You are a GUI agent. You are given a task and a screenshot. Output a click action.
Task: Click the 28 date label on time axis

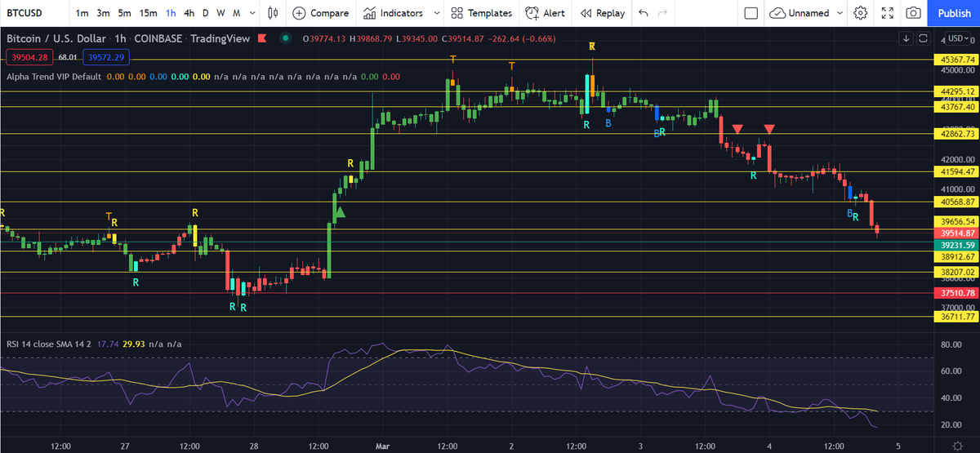pos(254,446)
